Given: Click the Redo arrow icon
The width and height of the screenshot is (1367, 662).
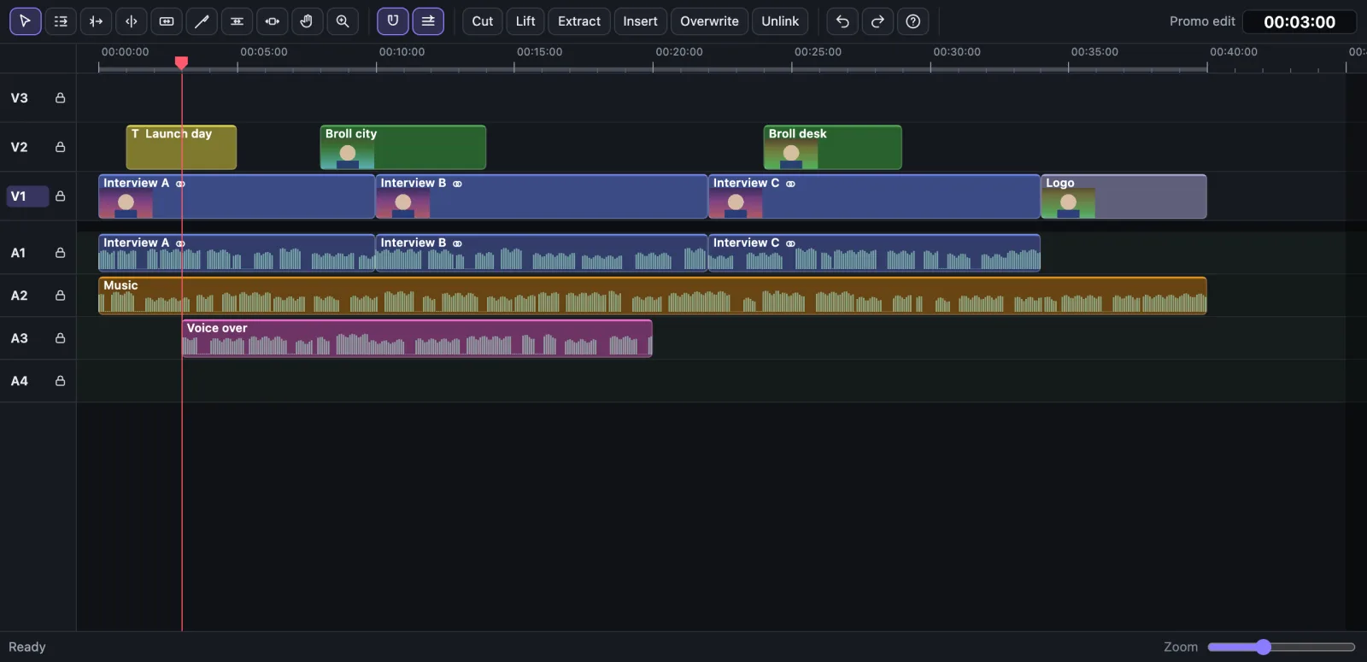Looking at the screenshot, I should [x=877, y=21].
